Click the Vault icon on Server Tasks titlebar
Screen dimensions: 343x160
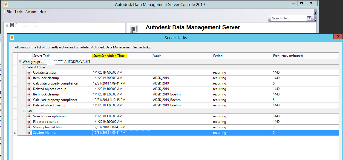11,37
